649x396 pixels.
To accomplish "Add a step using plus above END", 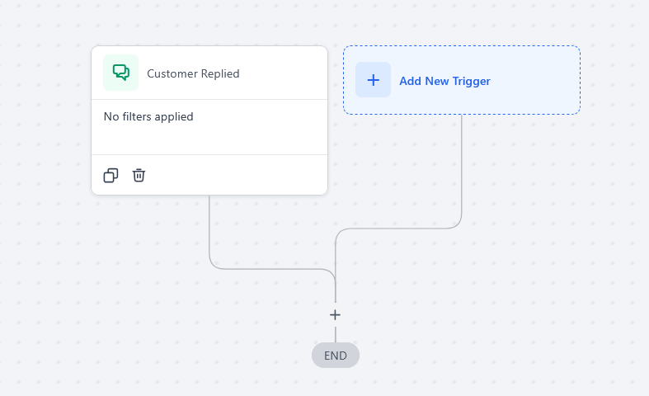I will point(335,314).
